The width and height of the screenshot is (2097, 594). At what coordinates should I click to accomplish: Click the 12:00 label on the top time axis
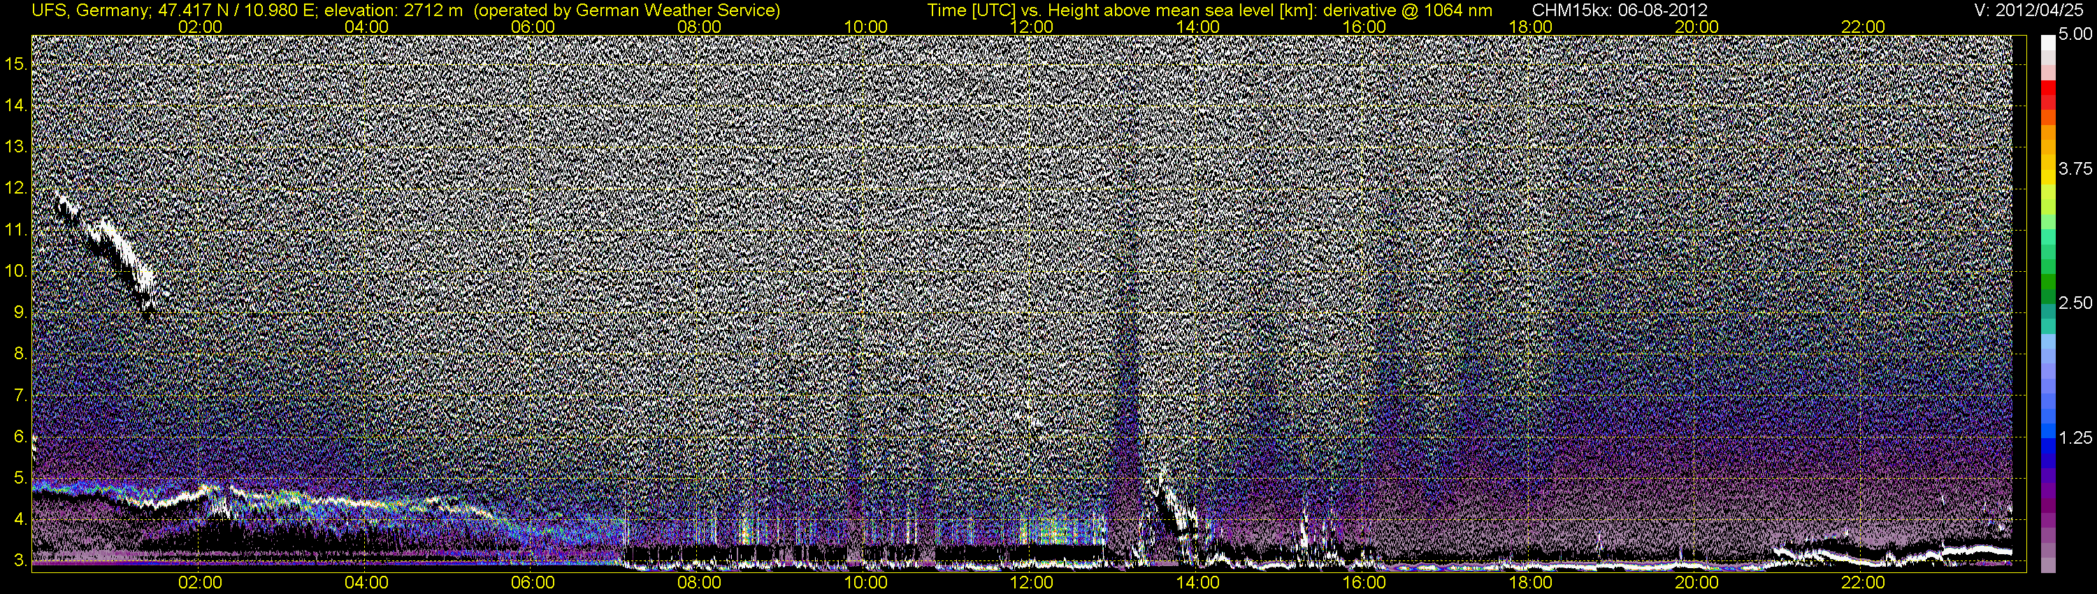[x=1032, y=27]
